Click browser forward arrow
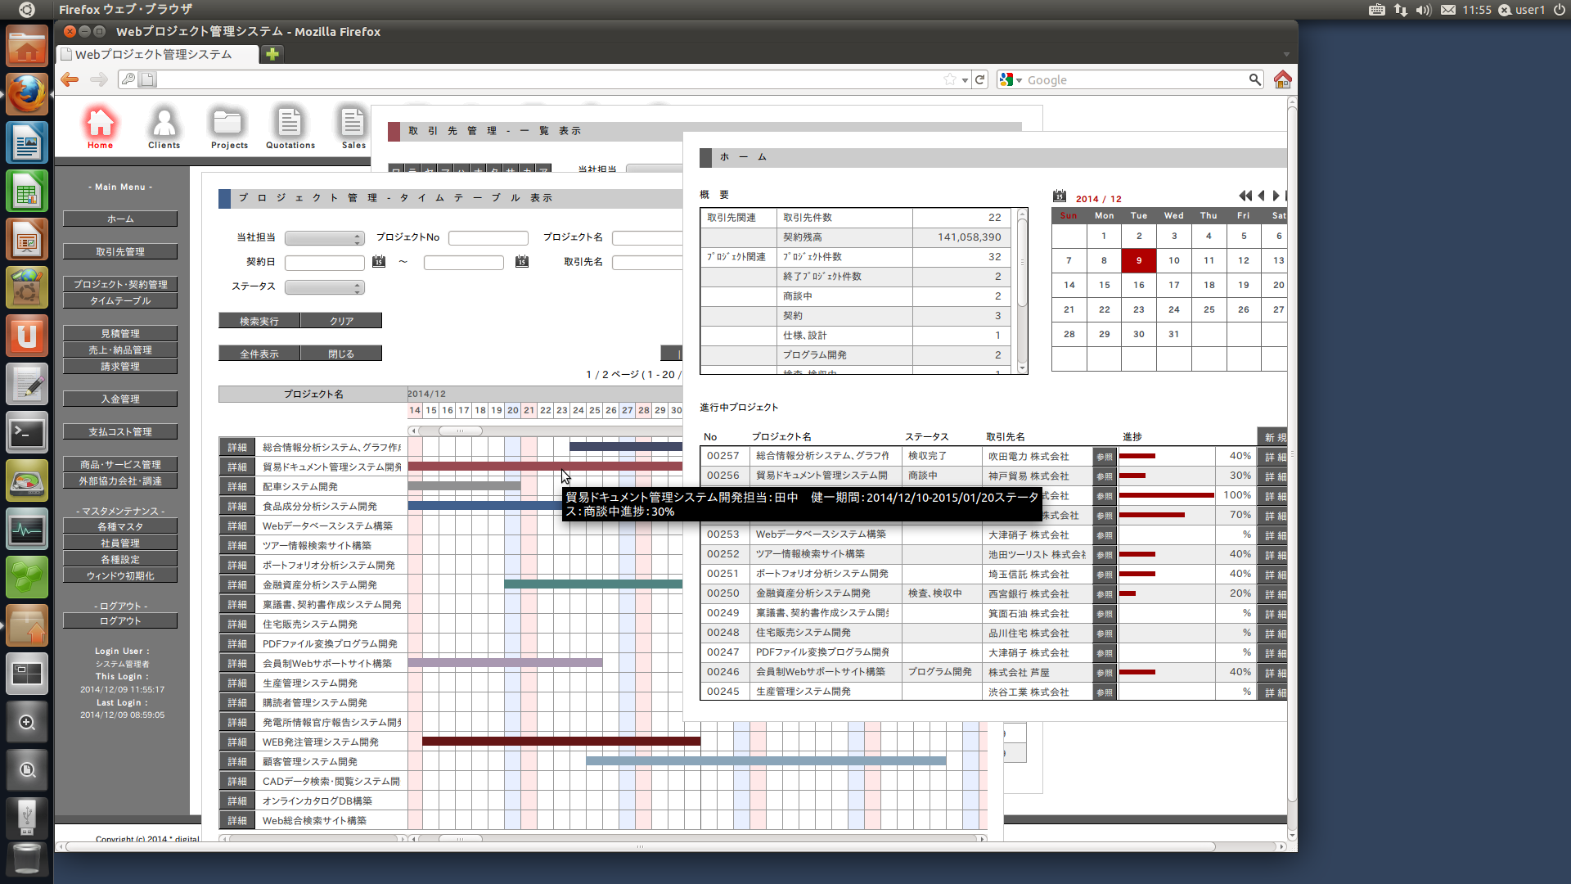Viewport: 1571px width, 884px height. 98,79
